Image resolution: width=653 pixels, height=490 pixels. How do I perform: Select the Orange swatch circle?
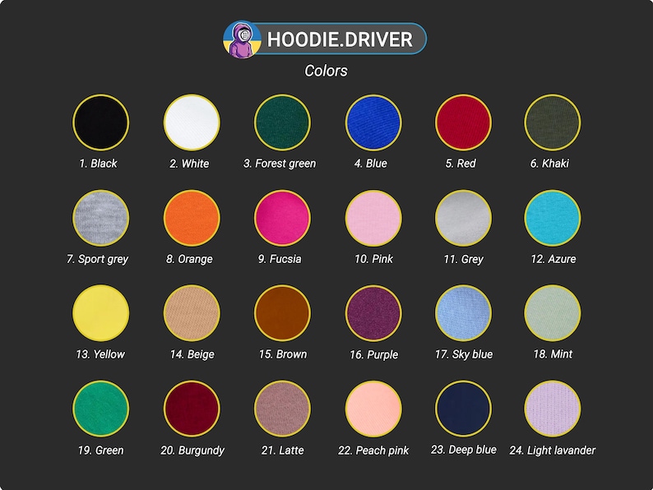pos(192,218)
